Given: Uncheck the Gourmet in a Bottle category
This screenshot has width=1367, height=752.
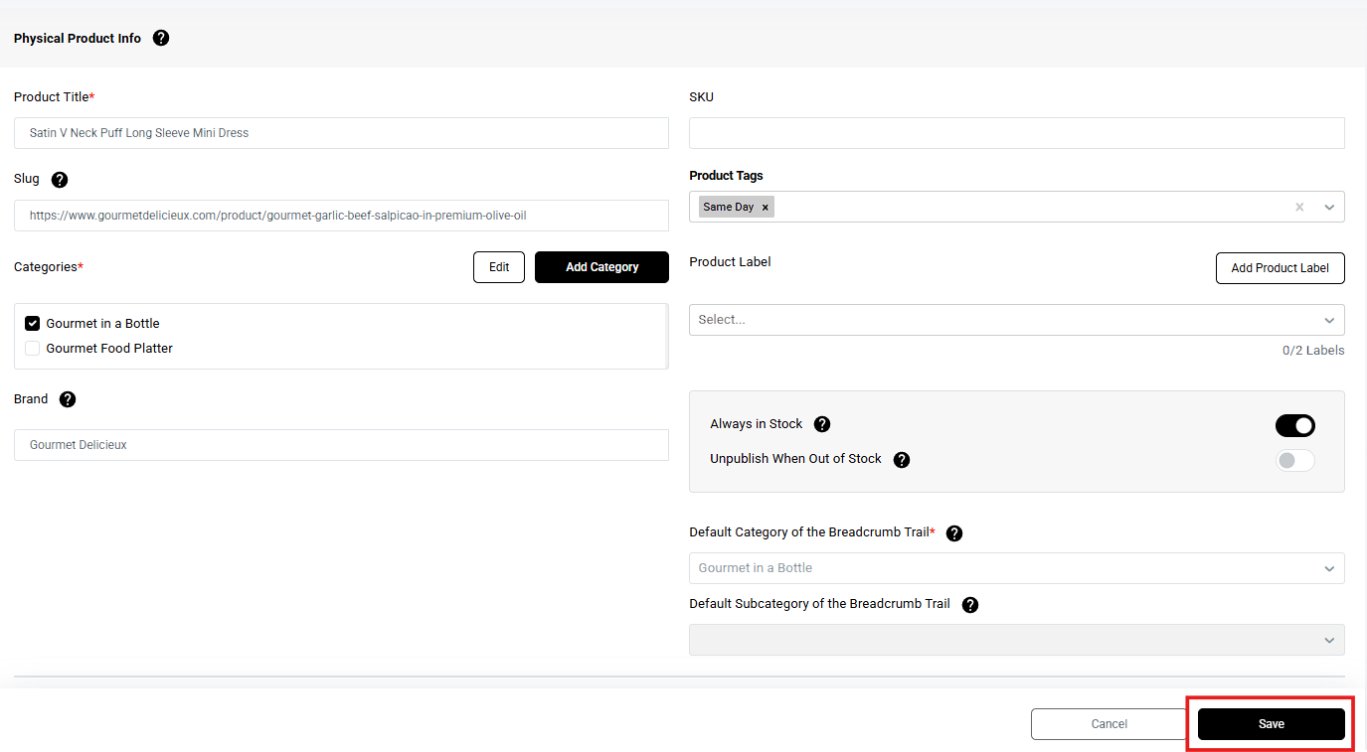Looking at the screenshot, I should coord(33,324).
